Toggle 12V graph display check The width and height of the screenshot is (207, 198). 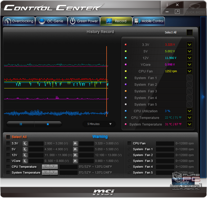coord(190,58)
